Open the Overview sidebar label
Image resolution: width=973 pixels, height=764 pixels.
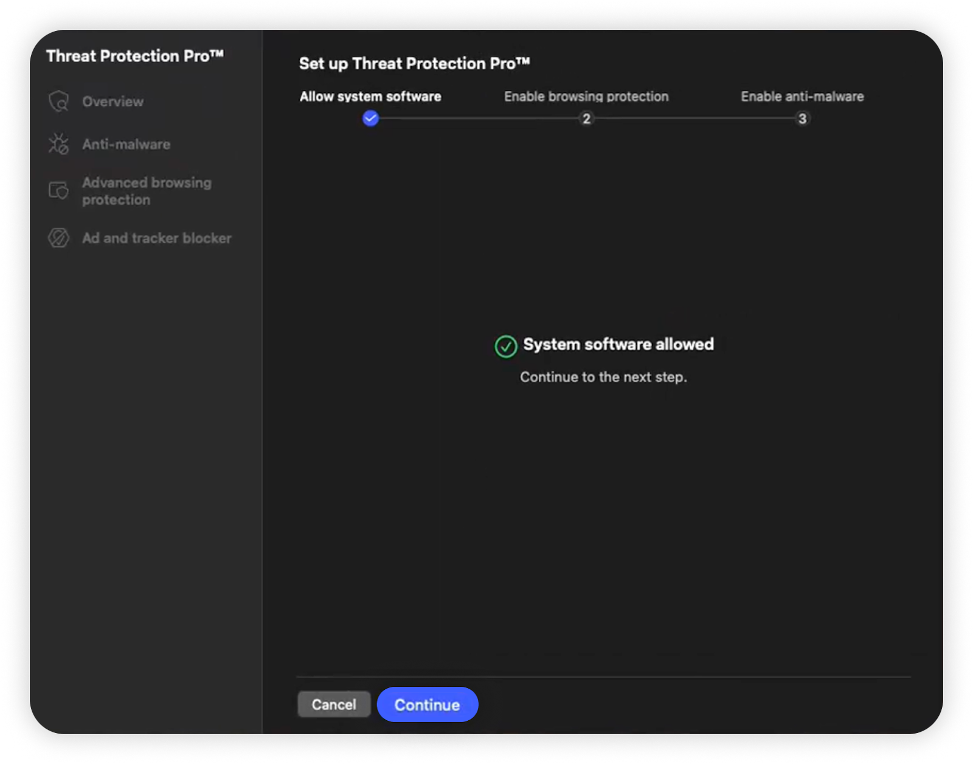pyautogui.click(x=113, y=102)
